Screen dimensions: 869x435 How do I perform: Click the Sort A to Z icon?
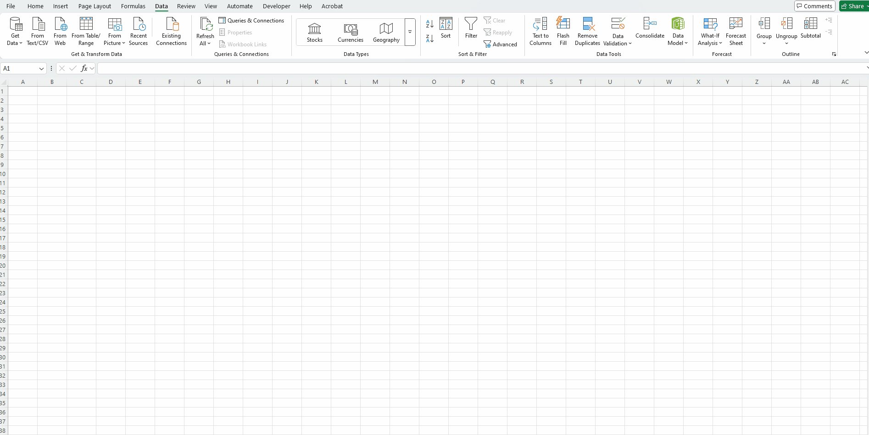coord(429,24)
